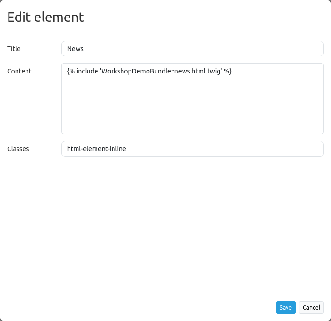Image resolution: width=331 pixels, height=321 pixels.
Task: Click inside the Content textarea
Action: 192,104
